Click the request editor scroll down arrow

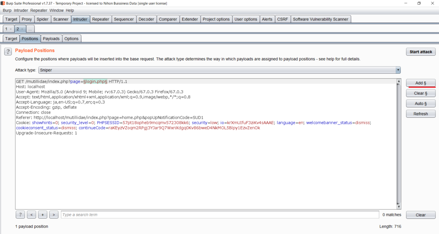point(399,207)
